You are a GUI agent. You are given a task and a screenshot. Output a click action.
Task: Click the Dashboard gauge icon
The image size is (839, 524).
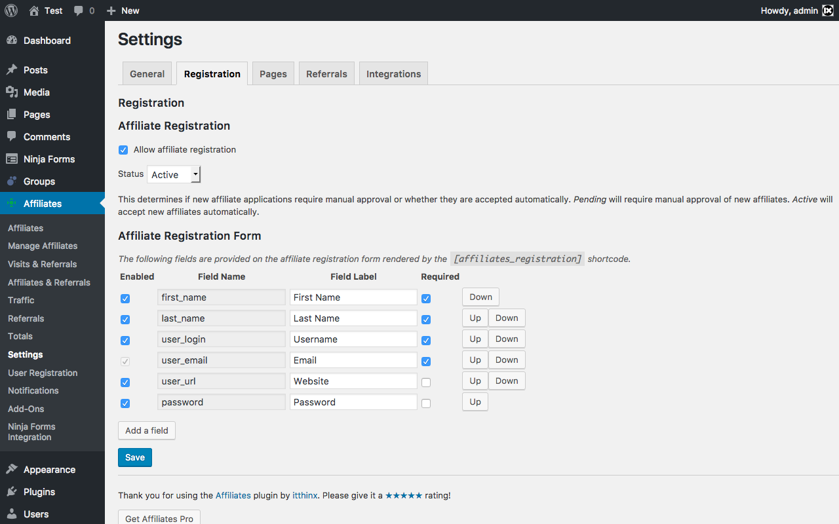[12, 41]
